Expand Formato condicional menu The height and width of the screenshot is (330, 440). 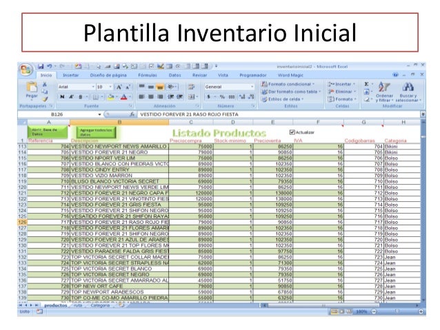point(288,84)
